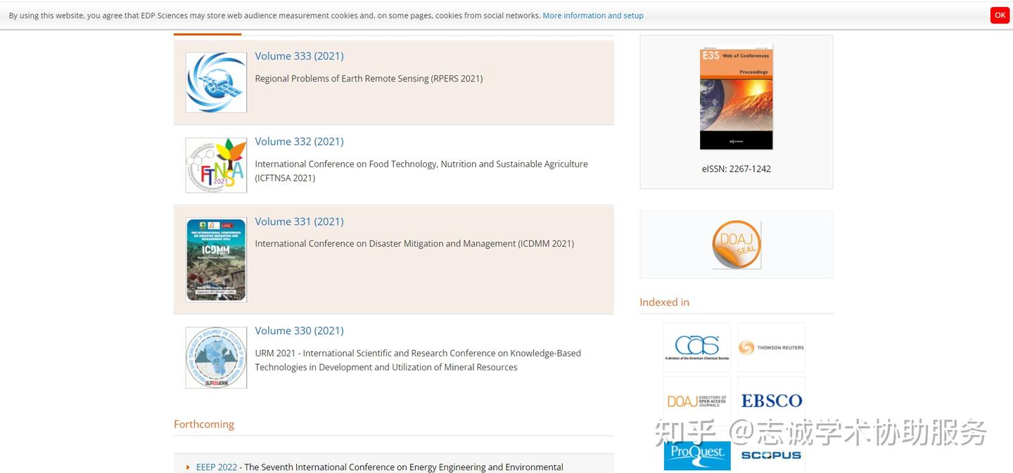This screenshot has height=473, width=1013.
Task: Open the E3S Web of Conferences cover image
Action: [x=737, y=97]
